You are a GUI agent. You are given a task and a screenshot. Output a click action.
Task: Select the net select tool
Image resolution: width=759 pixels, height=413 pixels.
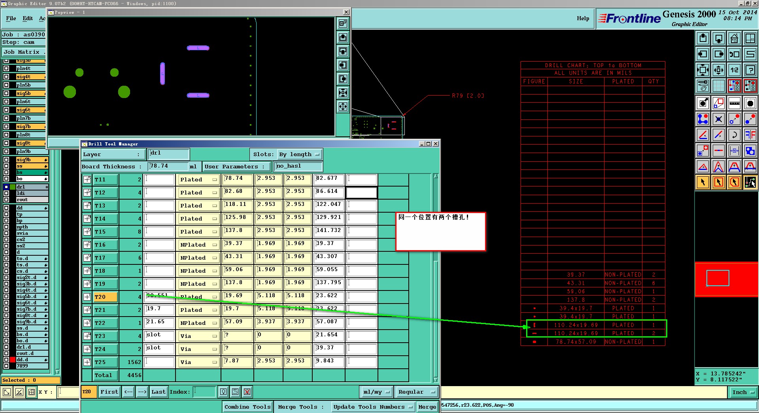750,182
